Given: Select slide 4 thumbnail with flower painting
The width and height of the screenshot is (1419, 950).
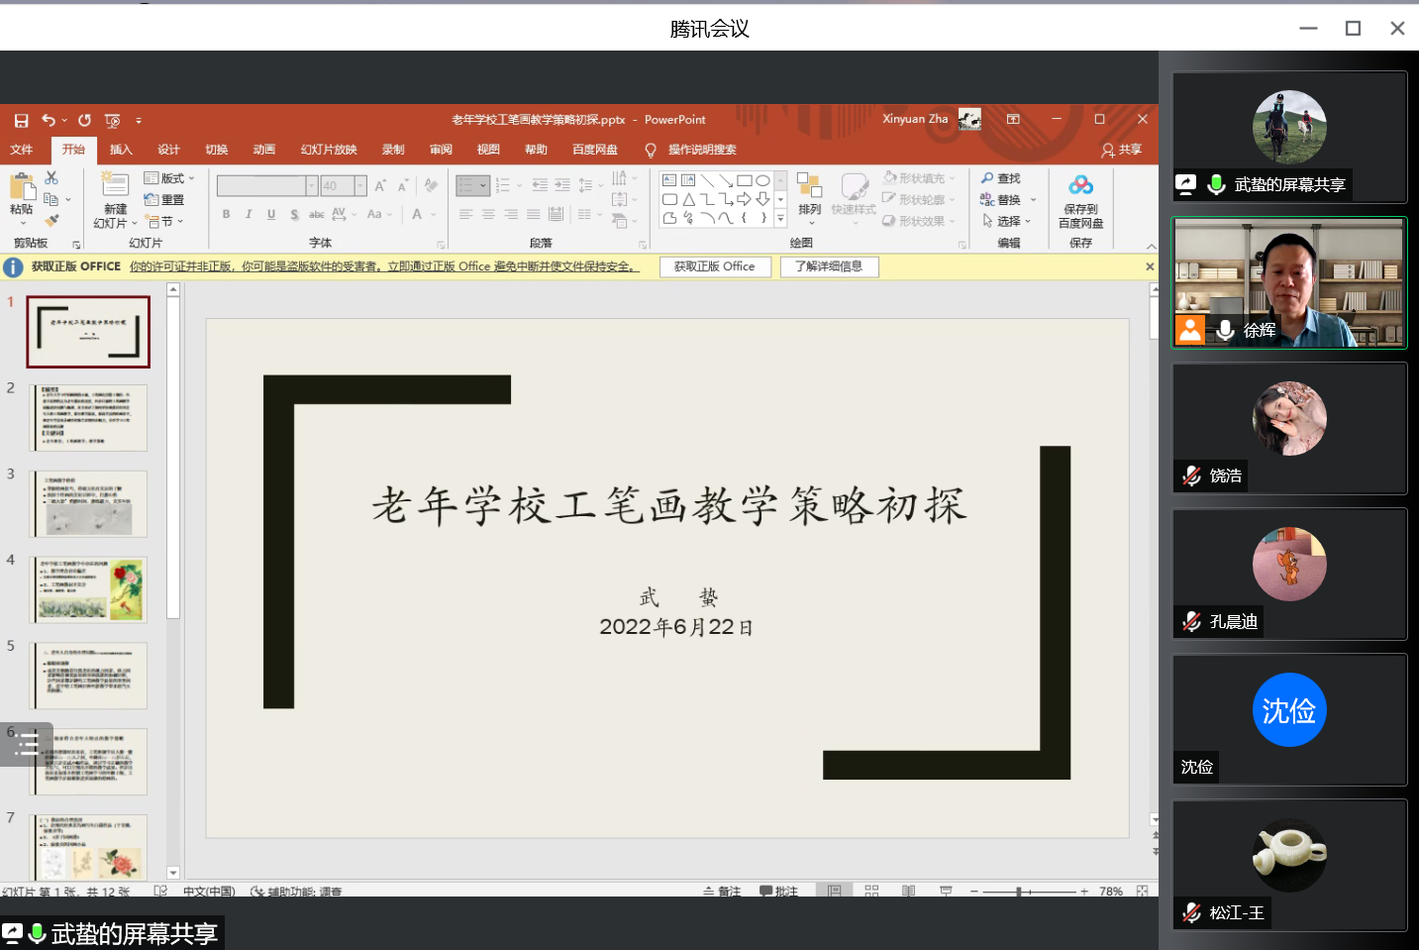Looking at the screenshot, I should coord(88,590).
